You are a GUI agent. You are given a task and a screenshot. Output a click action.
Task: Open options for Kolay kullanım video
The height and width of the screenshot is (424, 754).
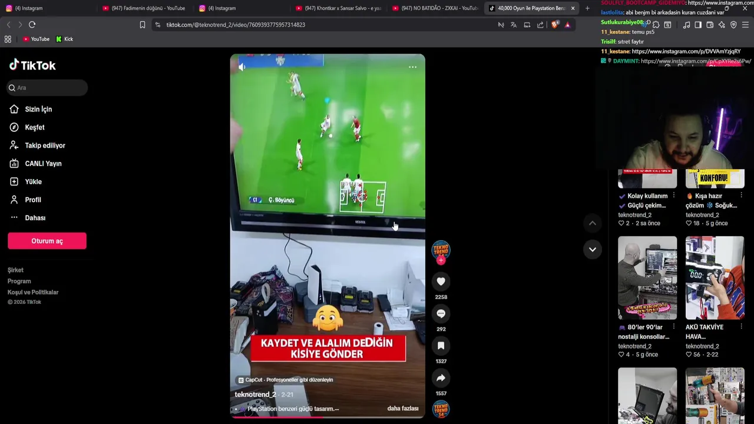pos(674,196)
